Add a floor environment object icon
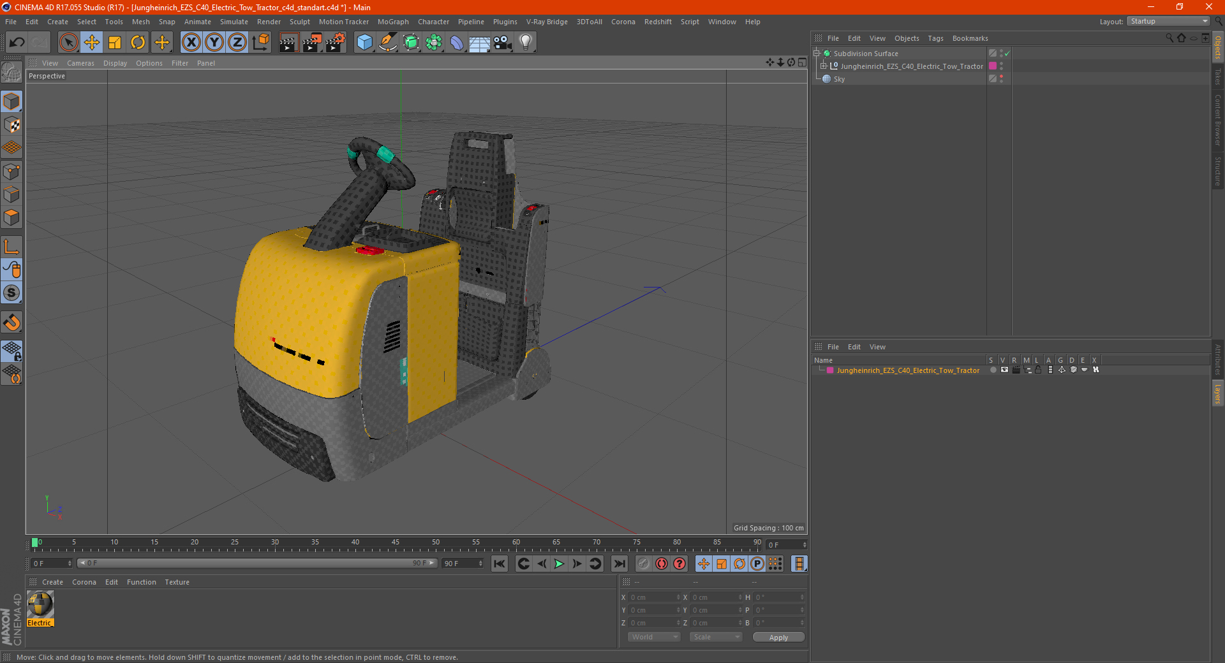 tap(479, 43)
